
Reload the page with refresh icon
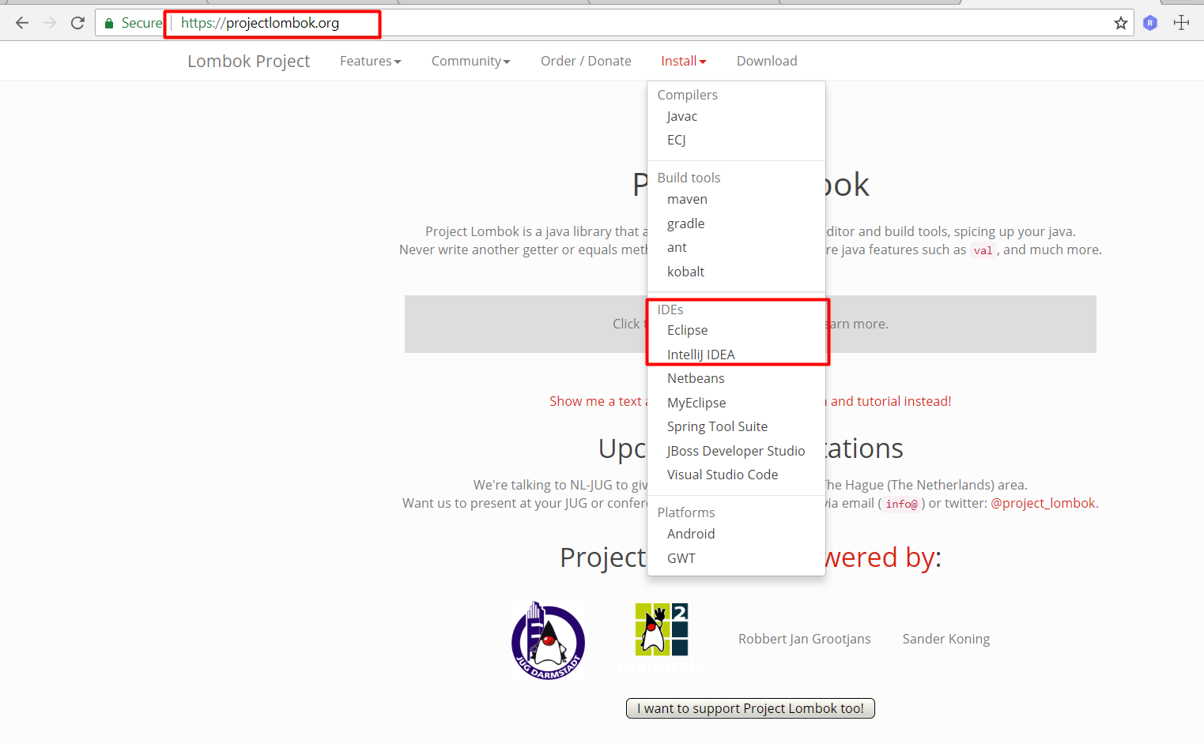click(x=77, y=23)
